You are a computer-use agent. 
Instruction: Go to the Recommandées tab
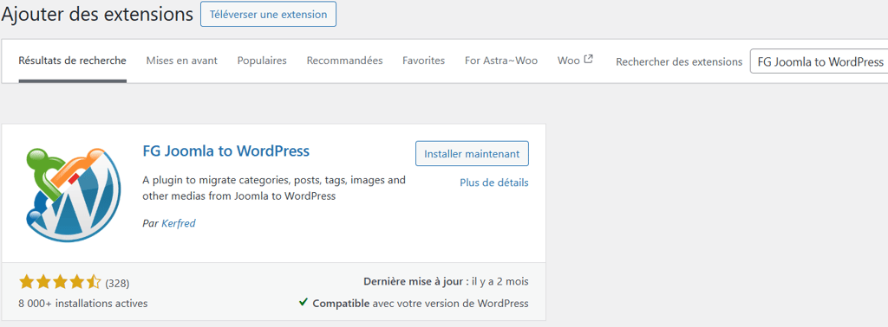point(344,61)
